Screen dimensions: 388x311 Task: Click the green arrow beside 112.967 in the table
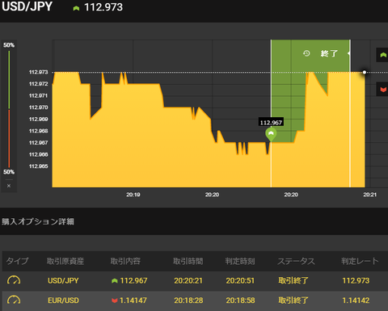point(115,281)
